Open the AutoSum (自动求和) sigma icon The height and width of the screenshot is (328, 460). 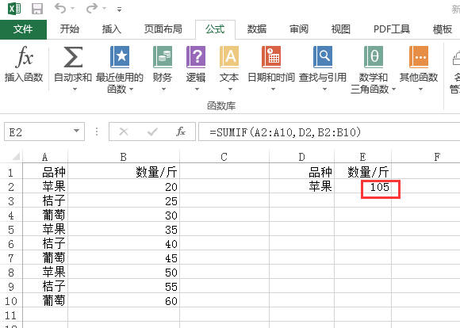(73, 57)
